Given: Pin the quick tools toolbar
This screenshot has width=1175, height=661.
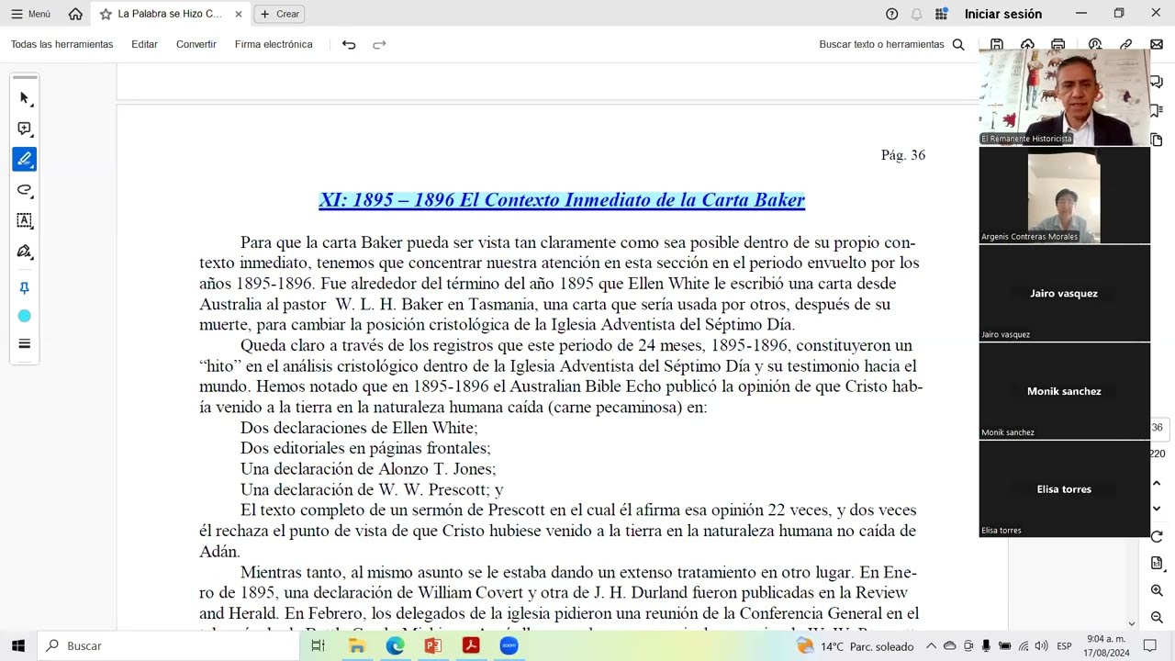Looking at the screenshot, I should pyautogui.click(x=25, y=288).
